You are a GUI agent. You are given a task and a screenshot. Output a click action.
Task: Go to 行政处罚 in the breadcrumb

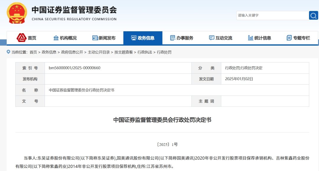point(164,52)
